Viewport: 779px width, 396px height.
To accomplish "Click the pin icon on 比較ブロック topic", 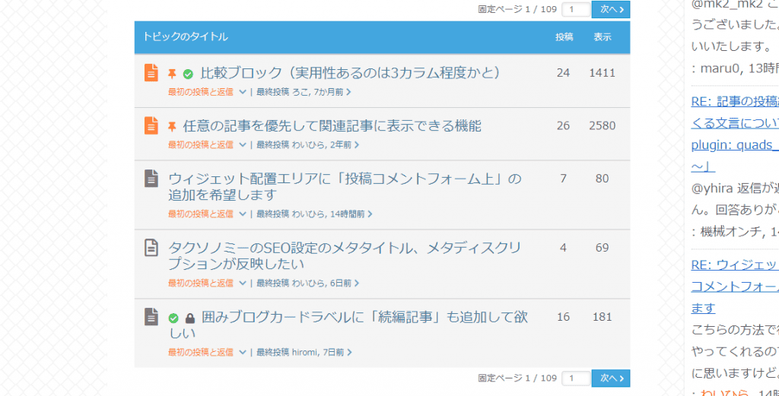I will [172, 74].
